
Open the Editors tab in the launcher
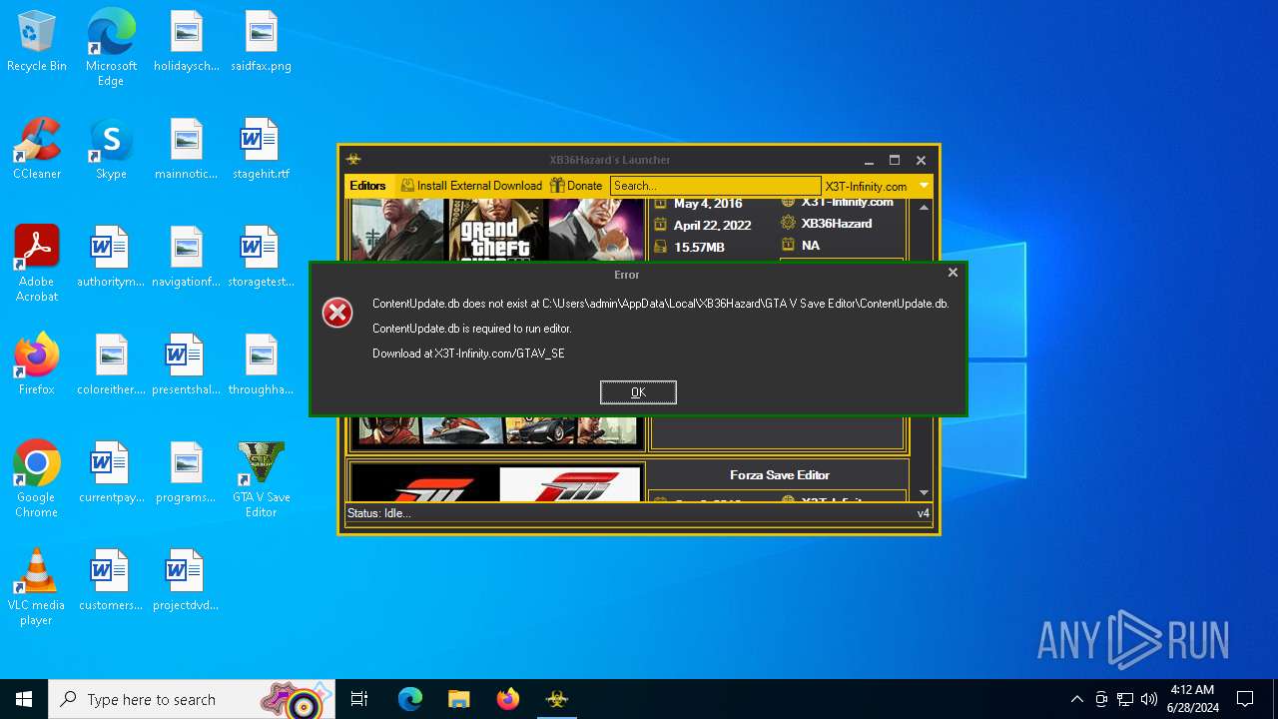click(367, 186)
